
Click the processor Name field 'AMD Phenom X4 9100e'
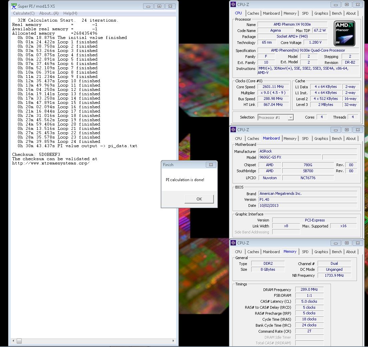292,24
